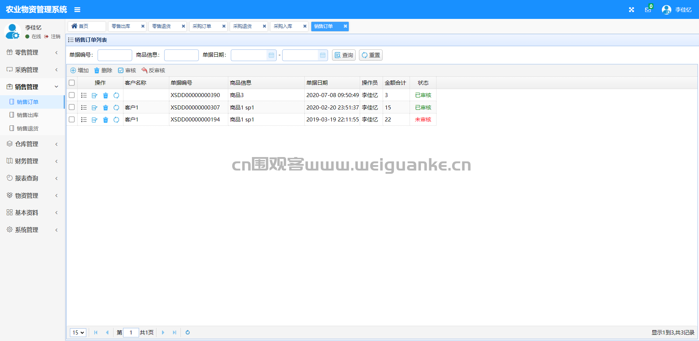
Task: Go to last page in pager
Action: pos(174,332)
